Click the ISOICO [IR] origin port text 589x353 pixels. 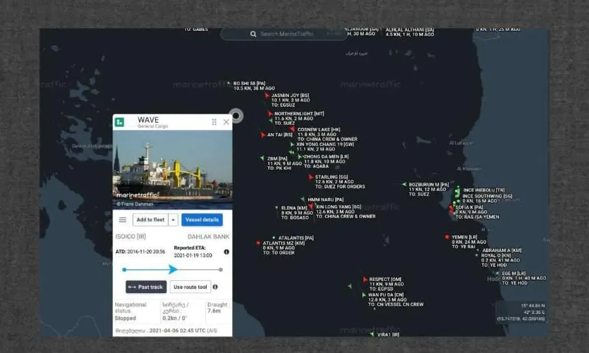tap(131, 237)
